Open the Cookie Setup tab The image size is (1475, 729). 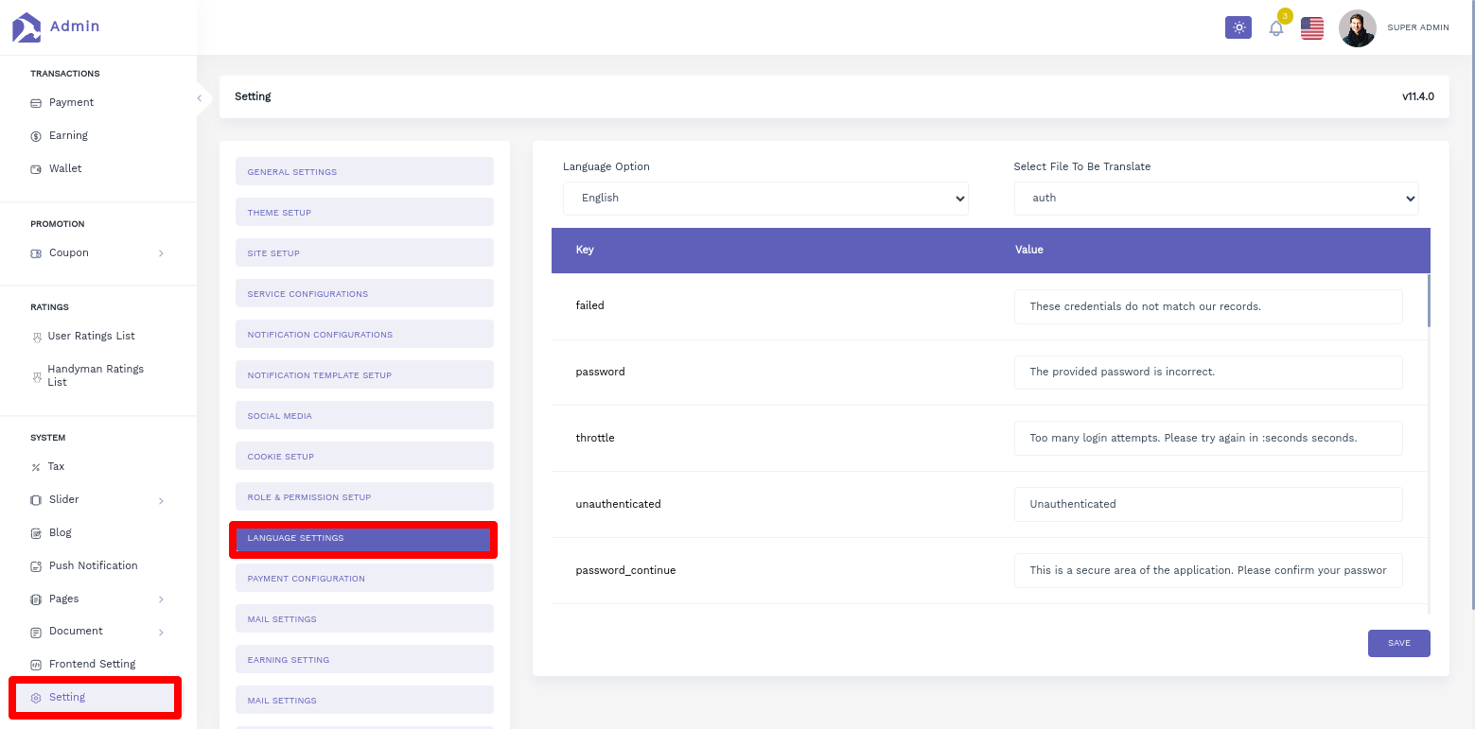[x=364, y=457]
